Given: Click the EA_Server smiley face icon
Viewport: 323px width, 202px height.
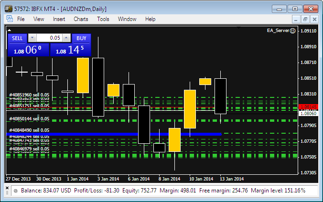Looking at the screenshot, I should pyautogui.click(x=292, y=31).
